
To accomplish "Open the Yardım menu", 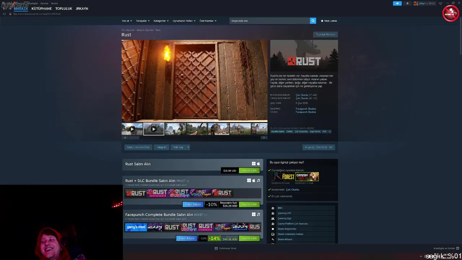I will 54,3.
